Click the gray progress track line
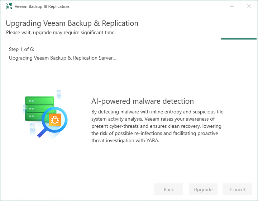 tap(107, 38)
